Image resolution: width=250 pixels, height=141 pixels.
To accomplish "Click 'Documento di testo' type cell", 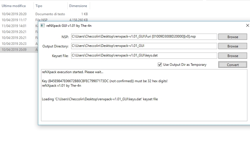I will tap(50, 14).
